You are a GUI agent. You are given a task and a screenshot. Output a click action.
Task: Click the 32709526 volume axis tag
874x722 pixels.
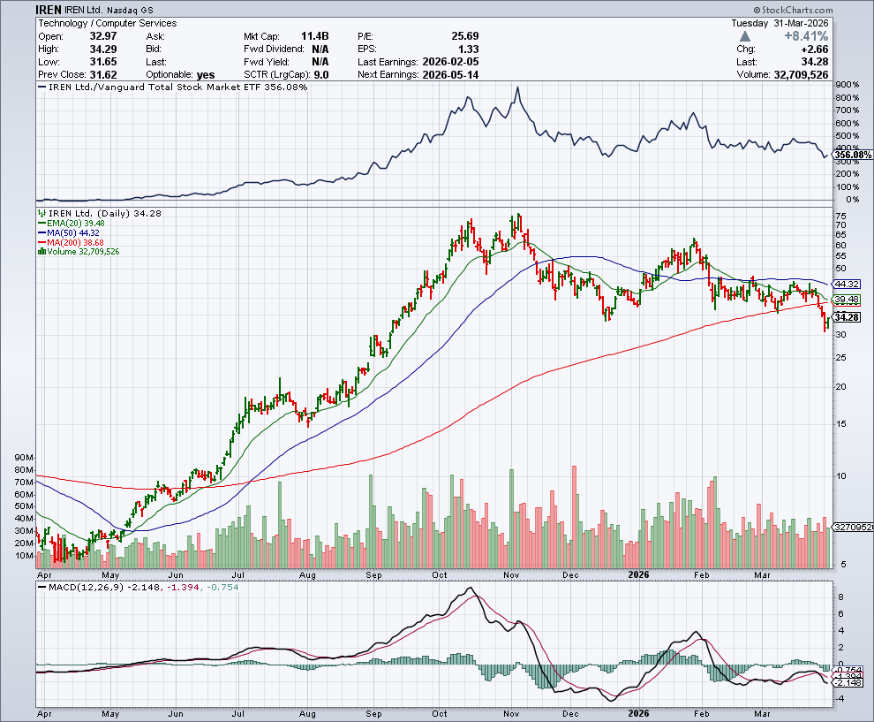pyautogui.click(x=852, y=527)
